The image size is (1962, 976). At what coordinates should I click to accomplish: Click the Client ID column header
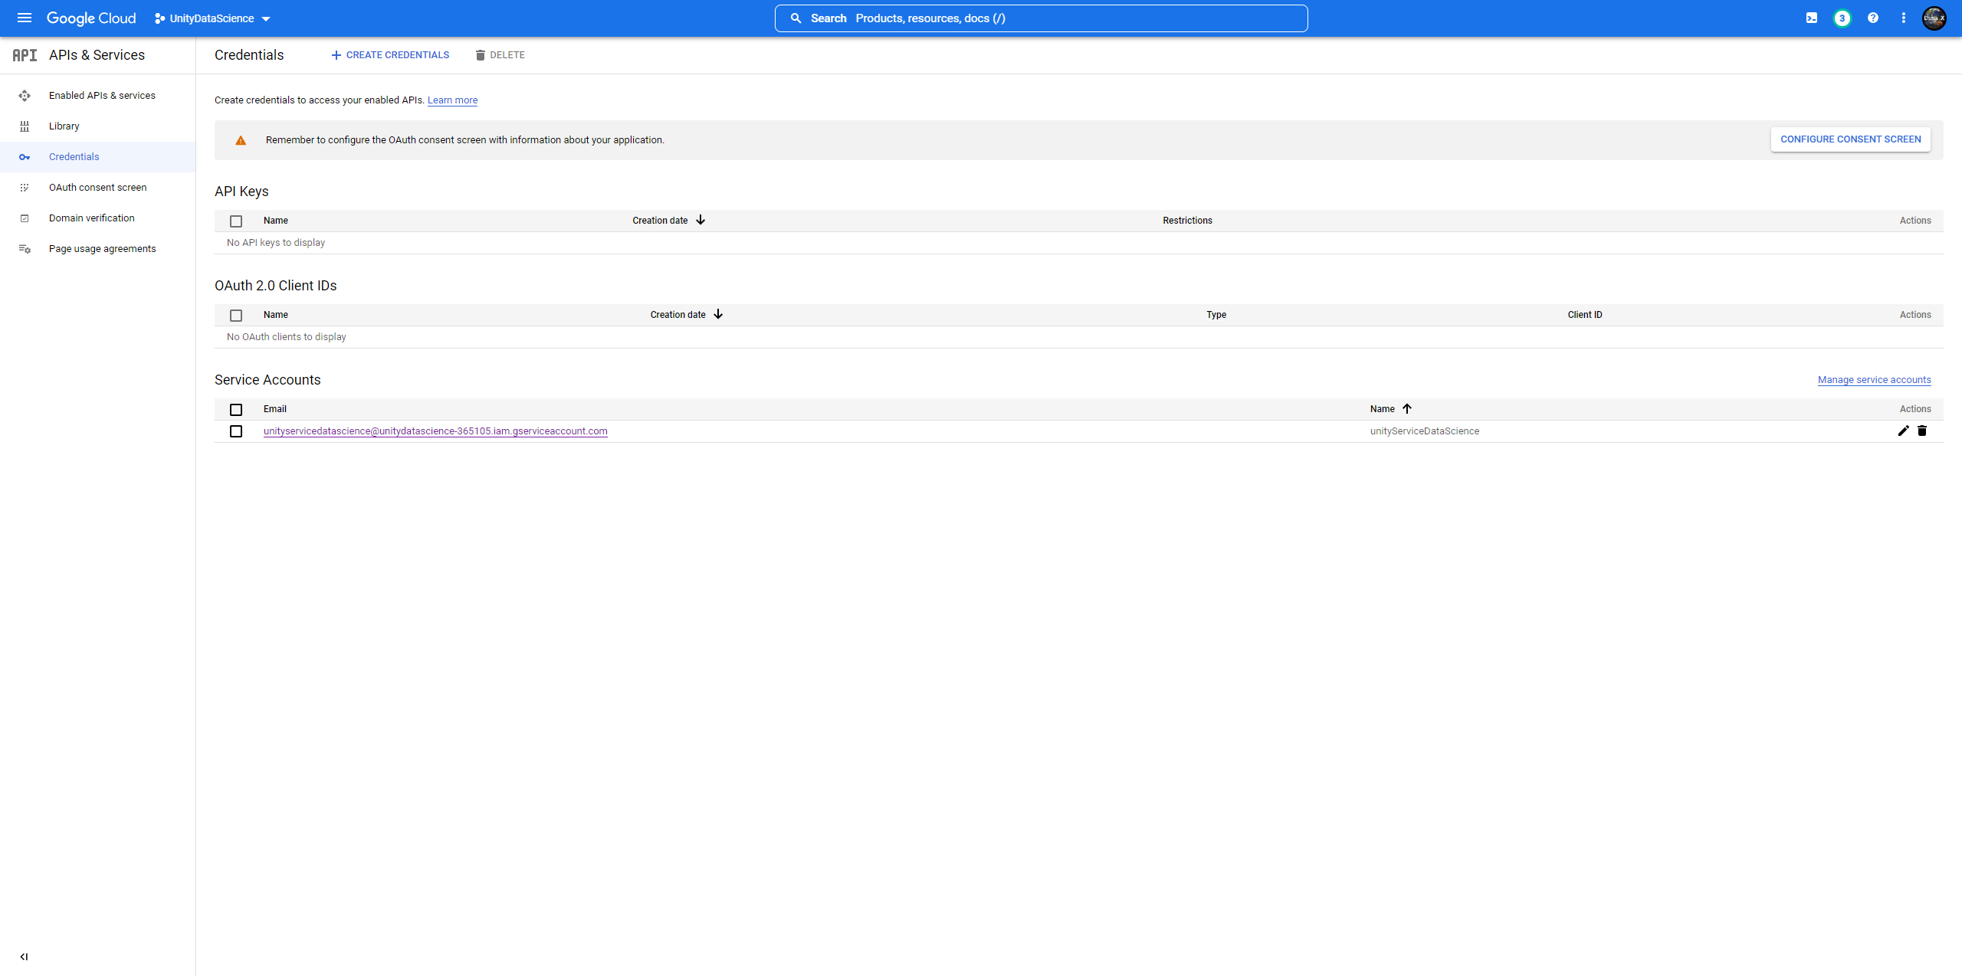pos(1585,315)
